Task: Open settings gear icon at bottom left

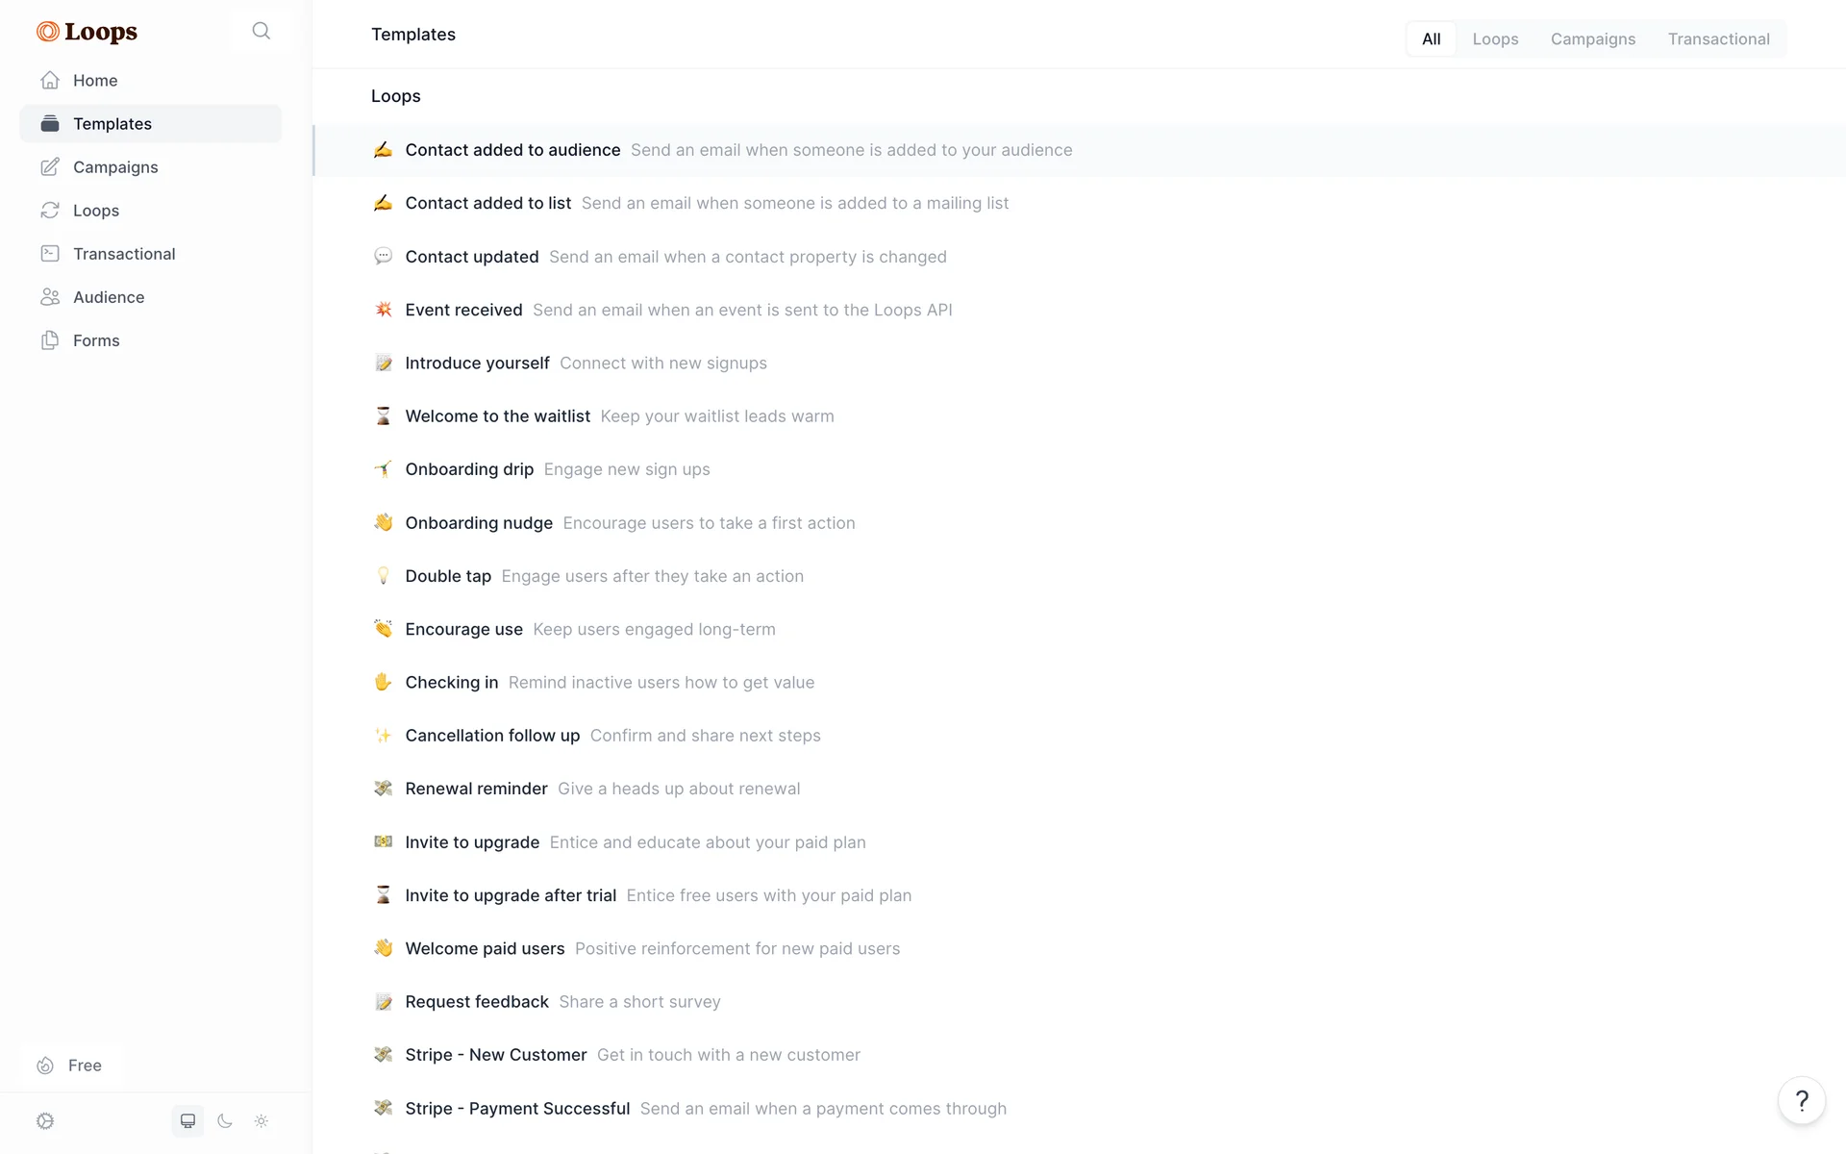Action: 45,1120
